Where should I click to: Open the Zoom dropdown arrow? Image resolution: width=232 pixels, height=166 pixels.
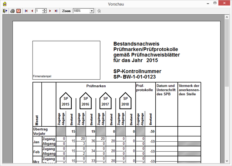pyautogui.click(x=92, y=11)
